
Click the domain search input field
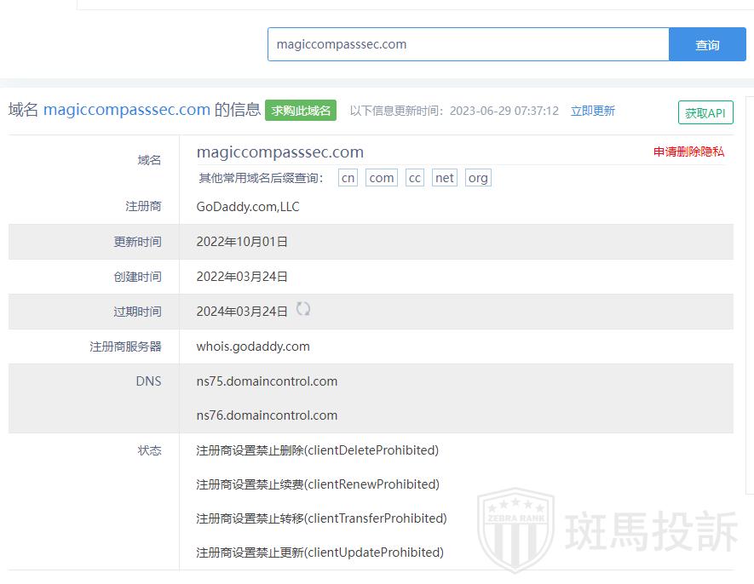pos(468,44)
